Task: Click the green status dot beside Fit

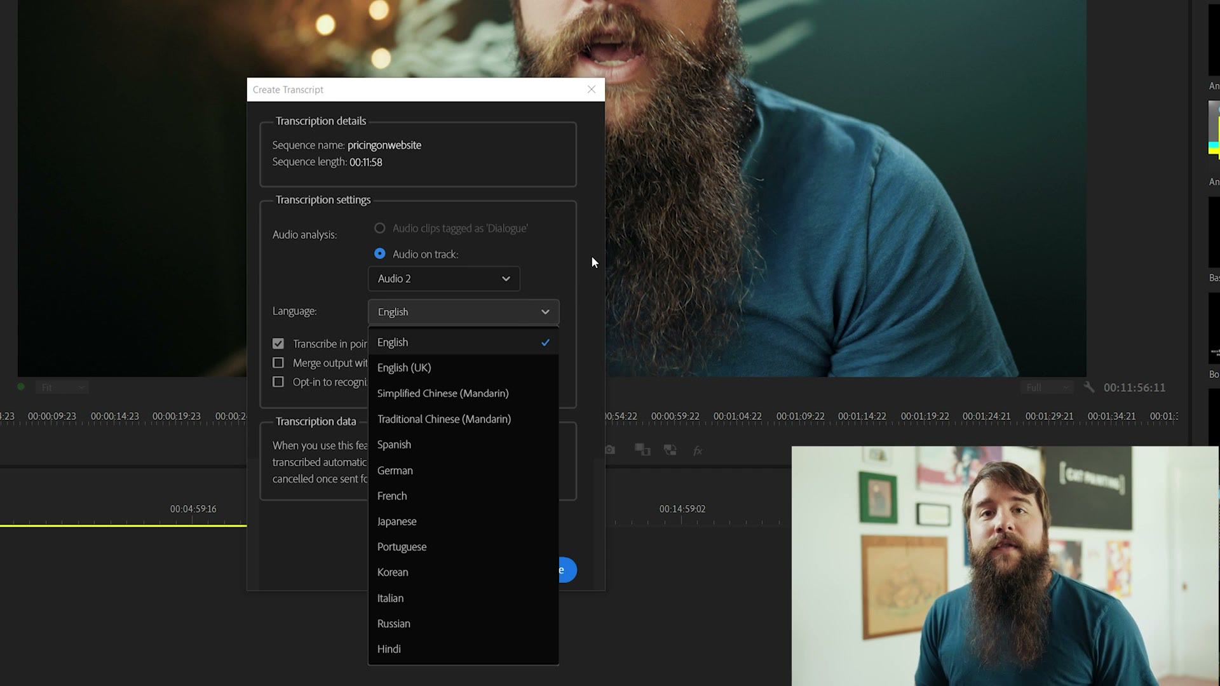Action: pos(21,387)
